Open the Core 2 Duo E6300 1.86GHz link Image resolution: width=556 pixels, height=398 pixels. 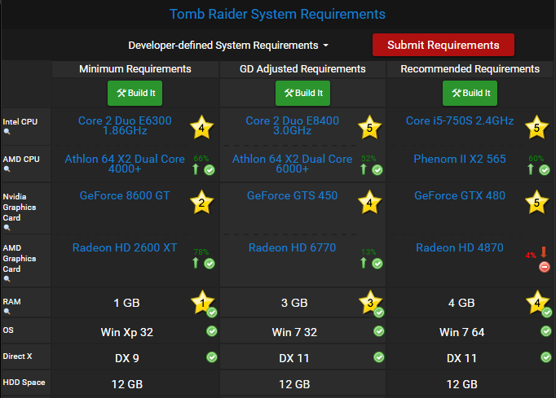pos(125,125)
